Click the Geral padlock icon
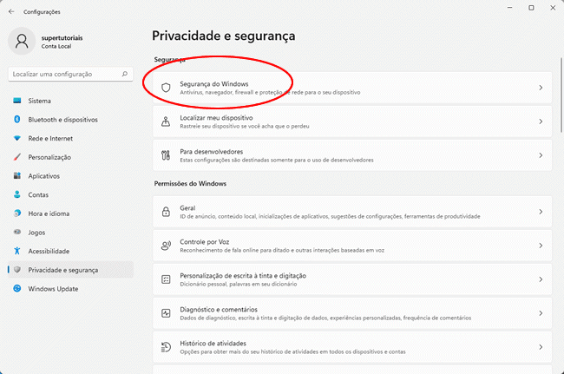 [166, 212]
